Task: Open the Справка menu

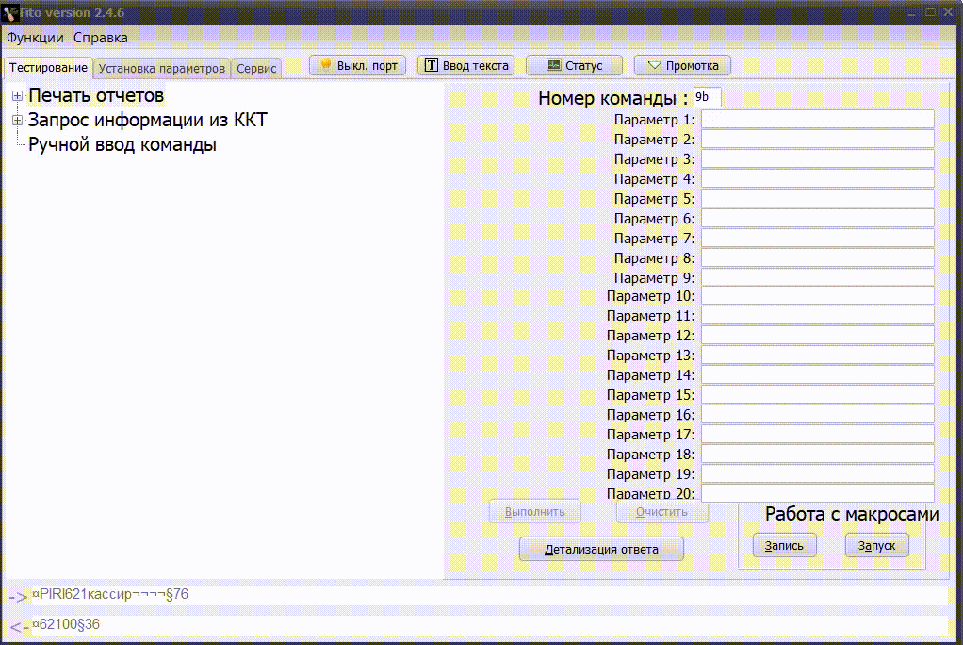Action: (x=101, y=38)
